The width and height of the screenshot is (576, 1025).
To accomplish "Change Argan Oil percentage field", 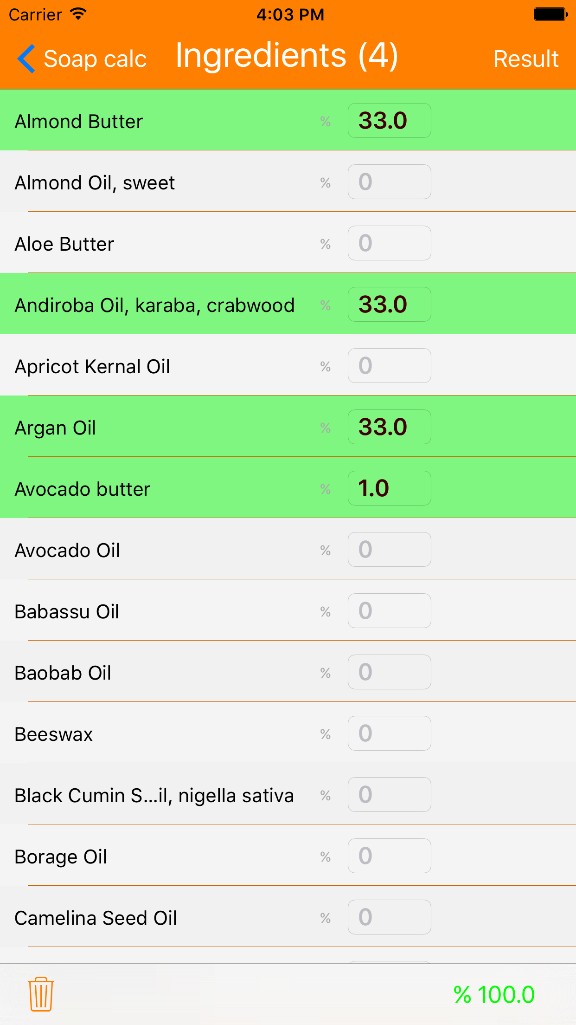I will (x=389, y=427).
